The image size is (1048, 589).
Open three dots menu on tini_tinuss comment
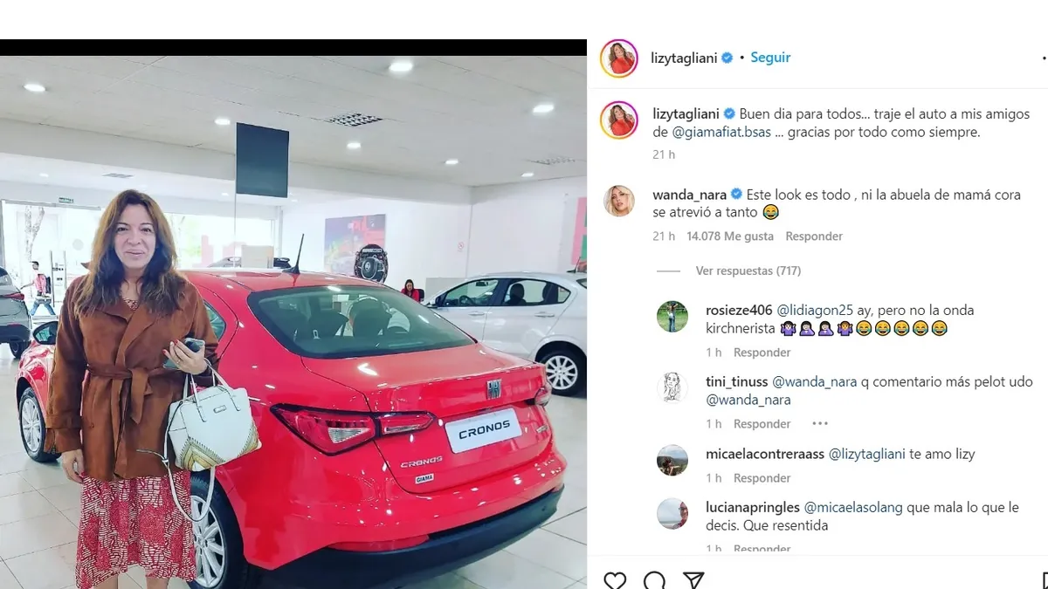[819, 424]
